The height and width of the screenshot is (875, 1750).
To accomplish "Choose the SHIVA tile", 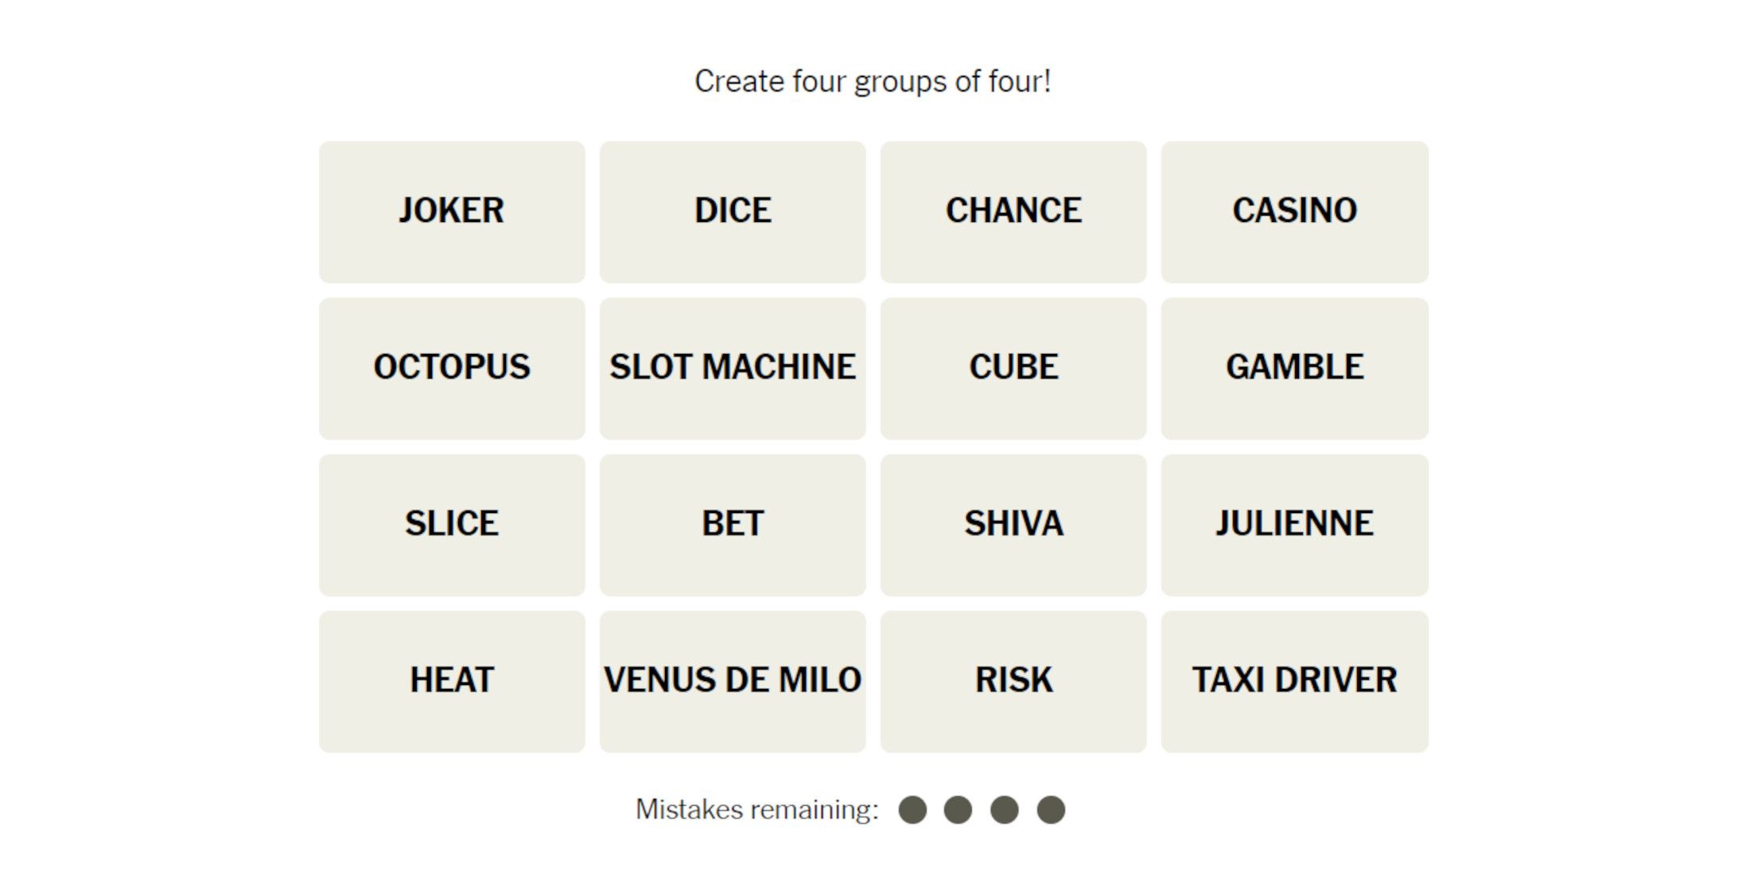I will pos(1013,525).
